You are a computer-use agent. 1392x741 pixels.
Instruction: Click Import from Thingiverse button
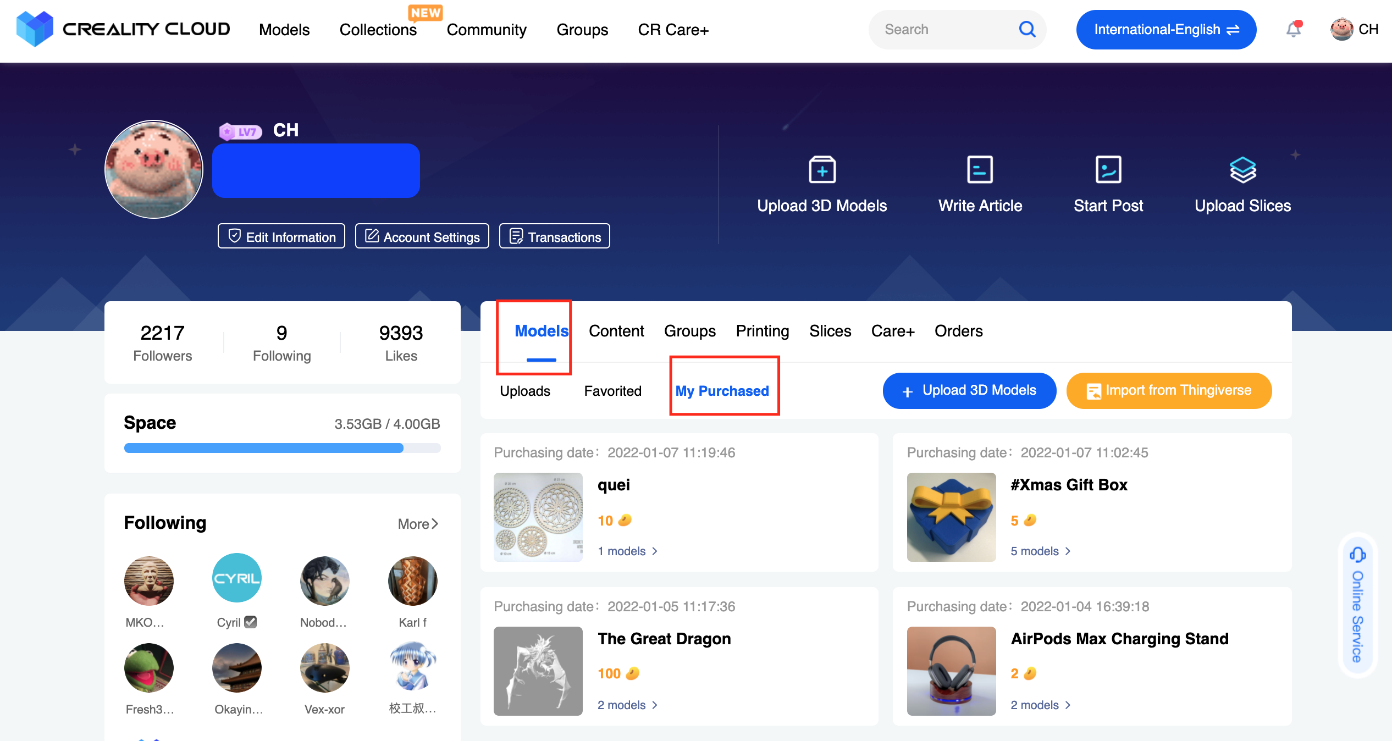coord(1169,390)
